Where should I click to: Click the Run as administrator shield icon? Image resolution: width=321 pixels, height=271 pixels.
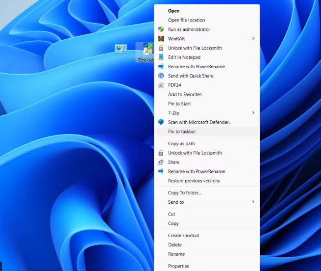[161, 29]
